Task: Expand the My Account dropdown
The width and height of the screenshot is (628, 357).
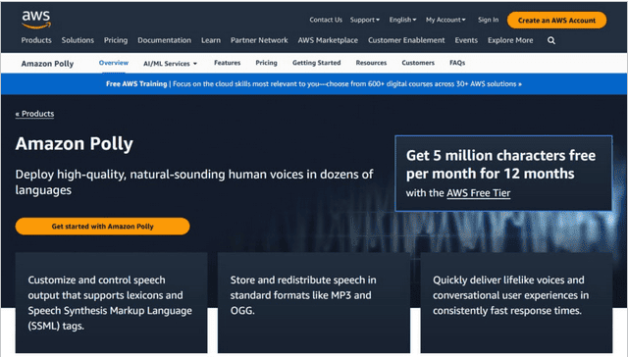Action: point(445,20)
